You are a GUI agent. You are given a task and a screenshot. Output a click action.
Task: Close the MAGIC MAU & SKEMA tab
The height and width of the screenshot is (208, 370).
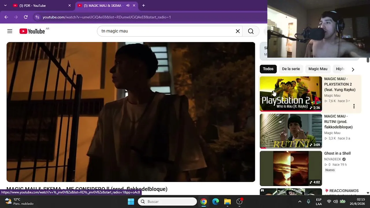tap(134, 5)
